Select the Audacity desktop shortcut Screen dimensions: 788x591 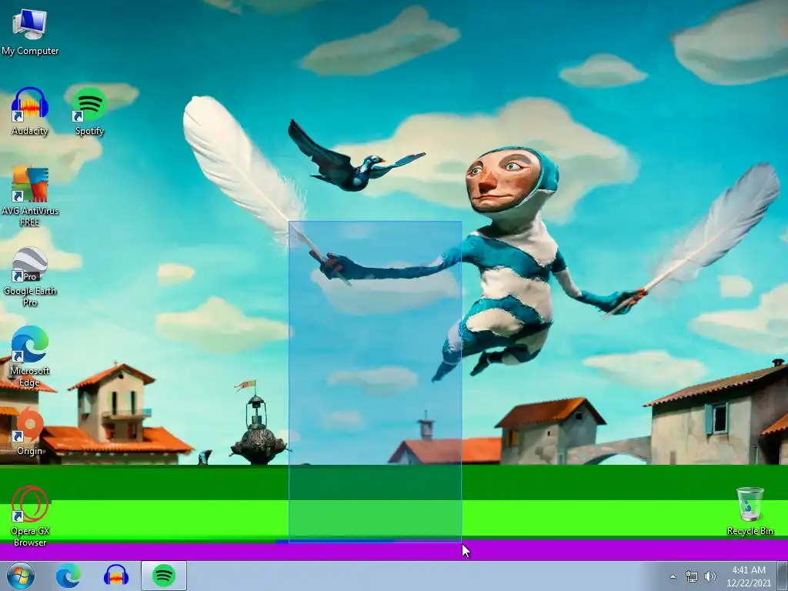tap(30, 111)
